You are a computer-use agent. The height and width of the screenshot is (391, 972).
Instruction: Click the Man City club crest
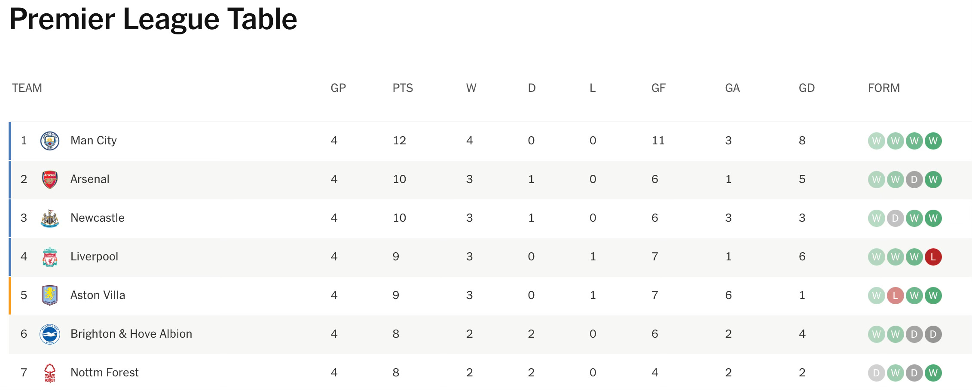(51, 140)
